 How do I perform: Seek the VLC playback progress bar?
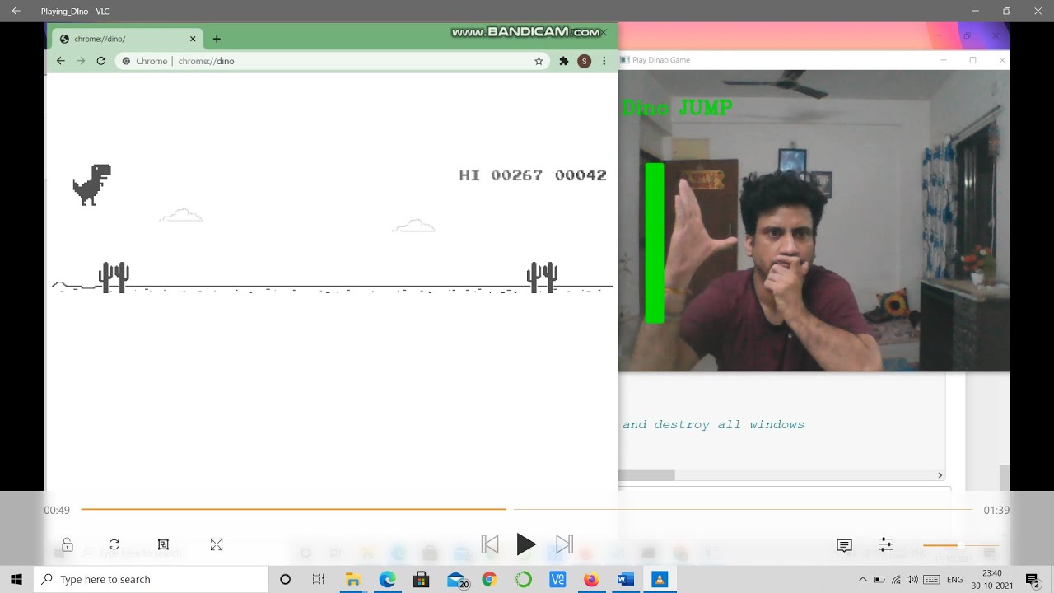click(527, 510)
